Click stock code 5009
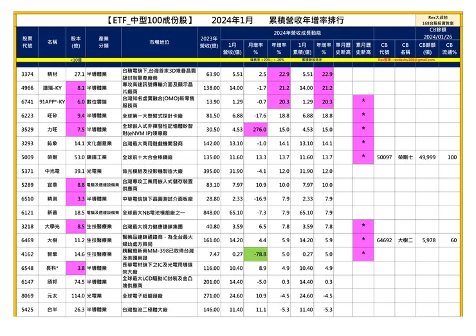The height and width of the screenshot is (336, 476). click(27, 157)
